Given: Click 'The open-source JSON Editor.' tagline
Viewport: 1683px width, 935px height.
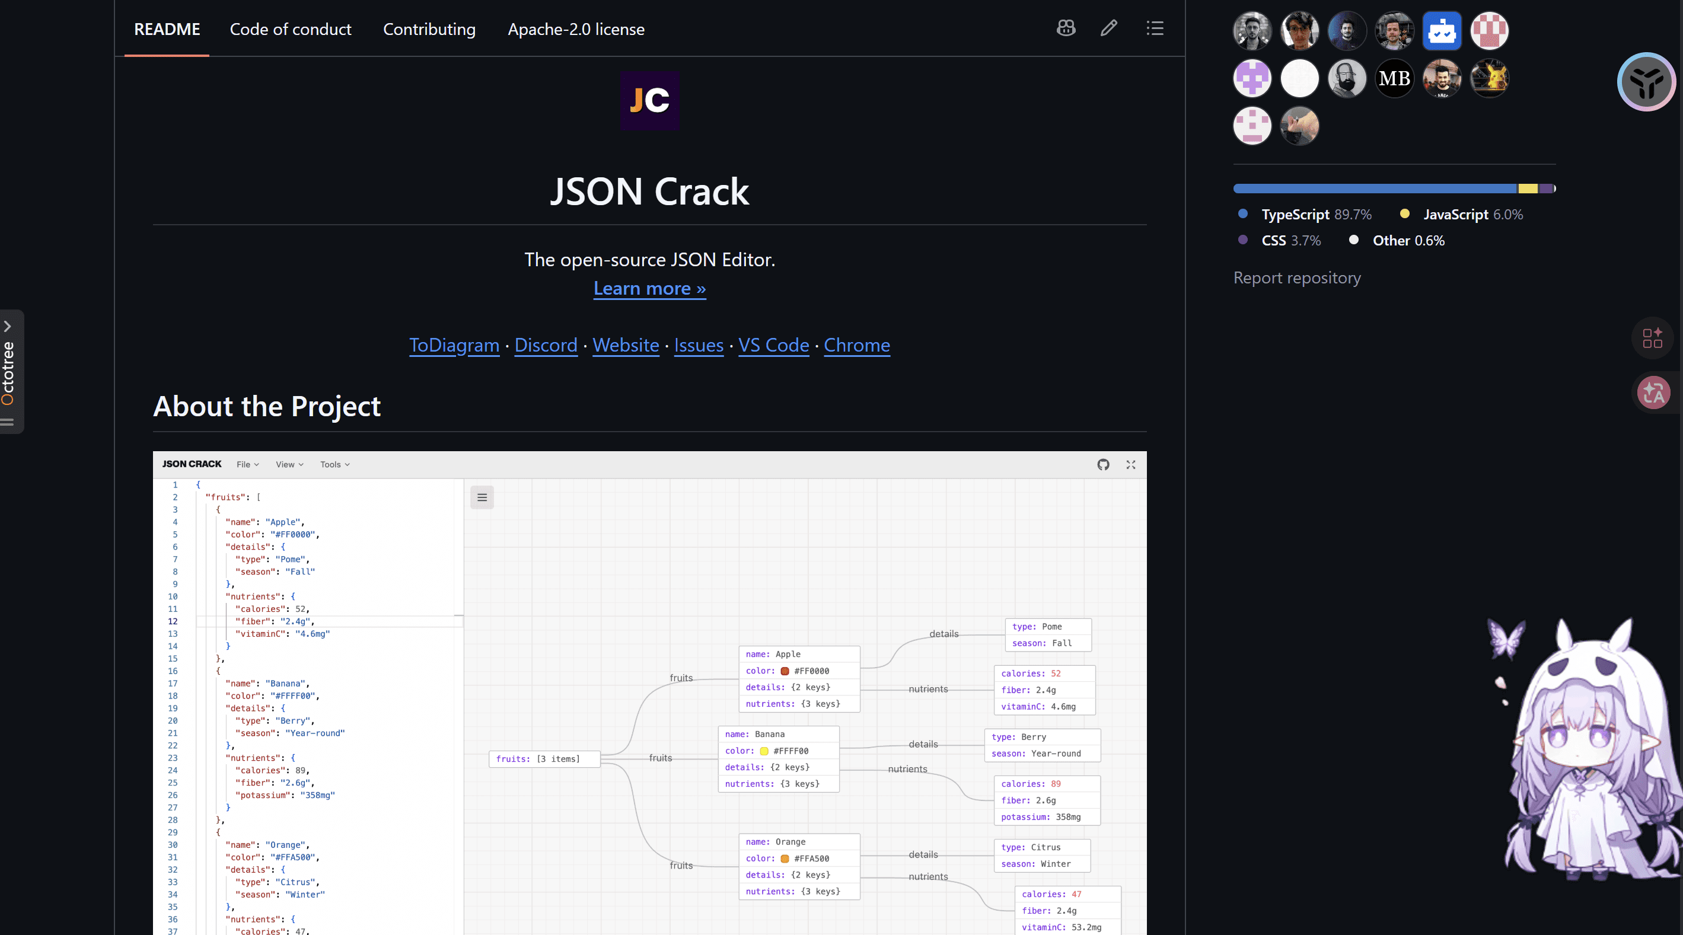Looking at the screenshot, I should click(x=649, y=260).
